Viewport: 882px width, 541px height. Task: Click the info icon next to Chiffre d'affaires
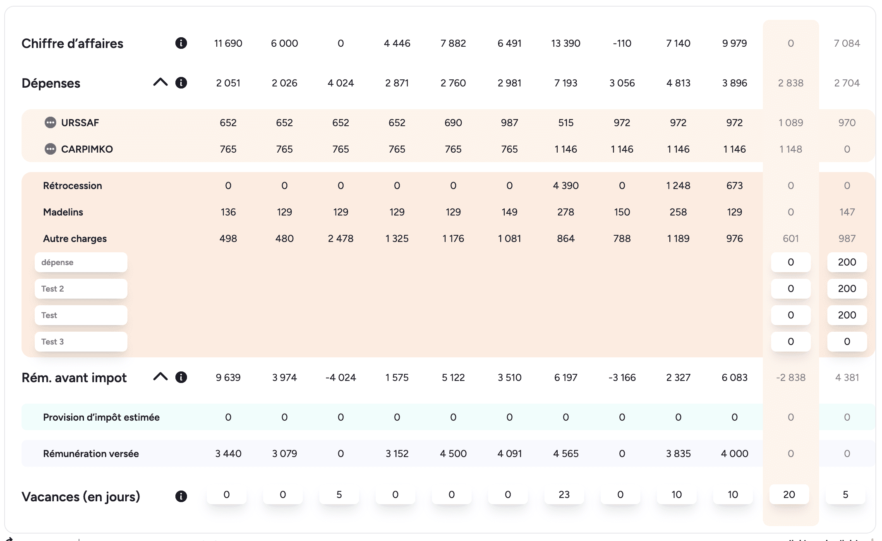(181, 43)
